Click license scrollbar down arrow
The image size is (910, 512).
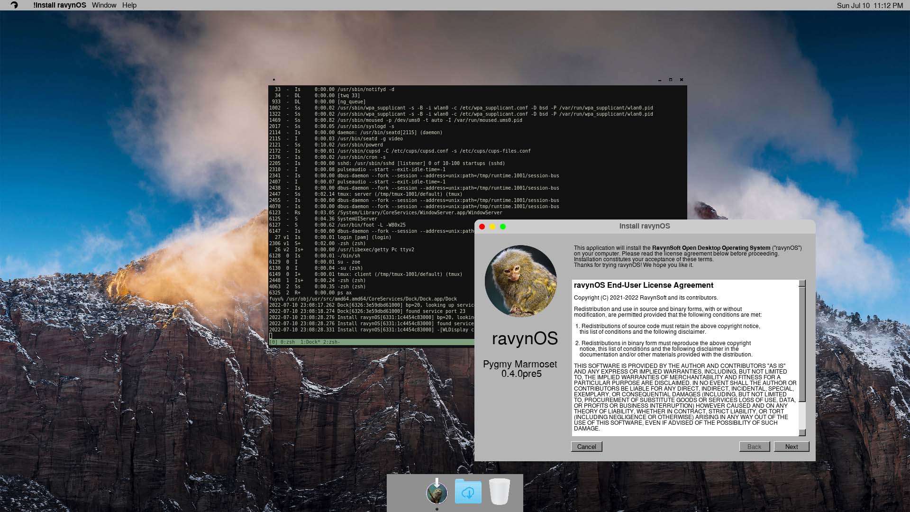coord(802,432)
